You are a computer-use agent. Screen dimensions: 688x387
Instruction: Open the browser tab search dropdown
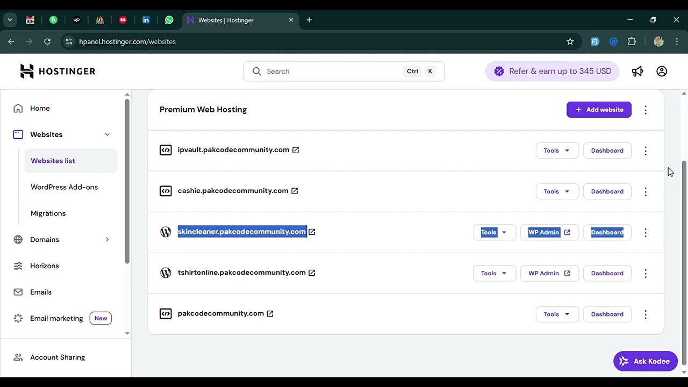coord(10,20)
